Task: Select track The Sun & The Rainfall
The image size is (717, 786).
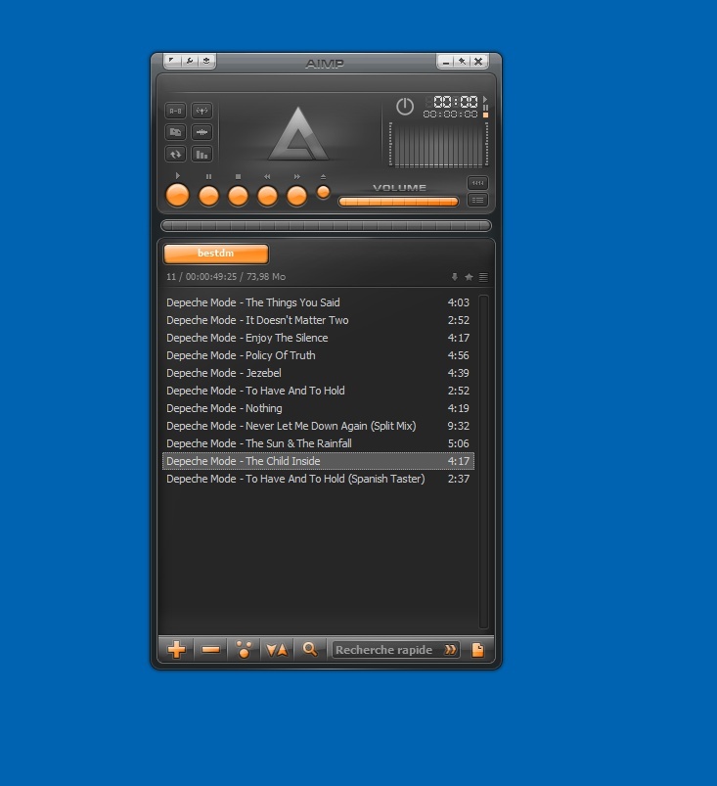Action: pos(318,443)
